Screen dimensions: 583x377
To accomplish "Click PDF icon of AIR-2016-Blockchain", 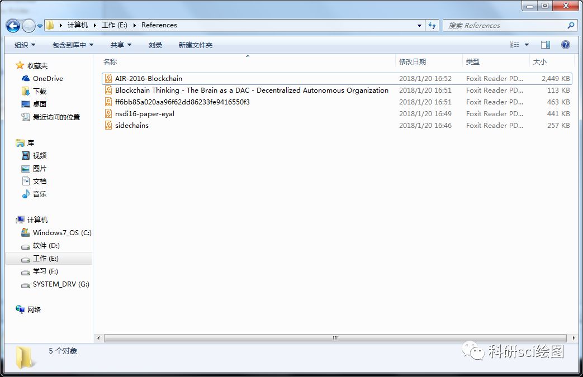I will click(108, 78).
